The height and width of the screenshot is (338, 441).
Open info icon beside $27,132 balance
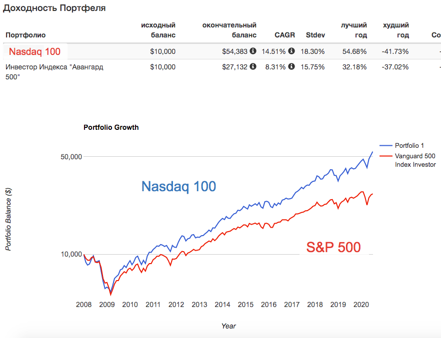[x=253, y=66]
